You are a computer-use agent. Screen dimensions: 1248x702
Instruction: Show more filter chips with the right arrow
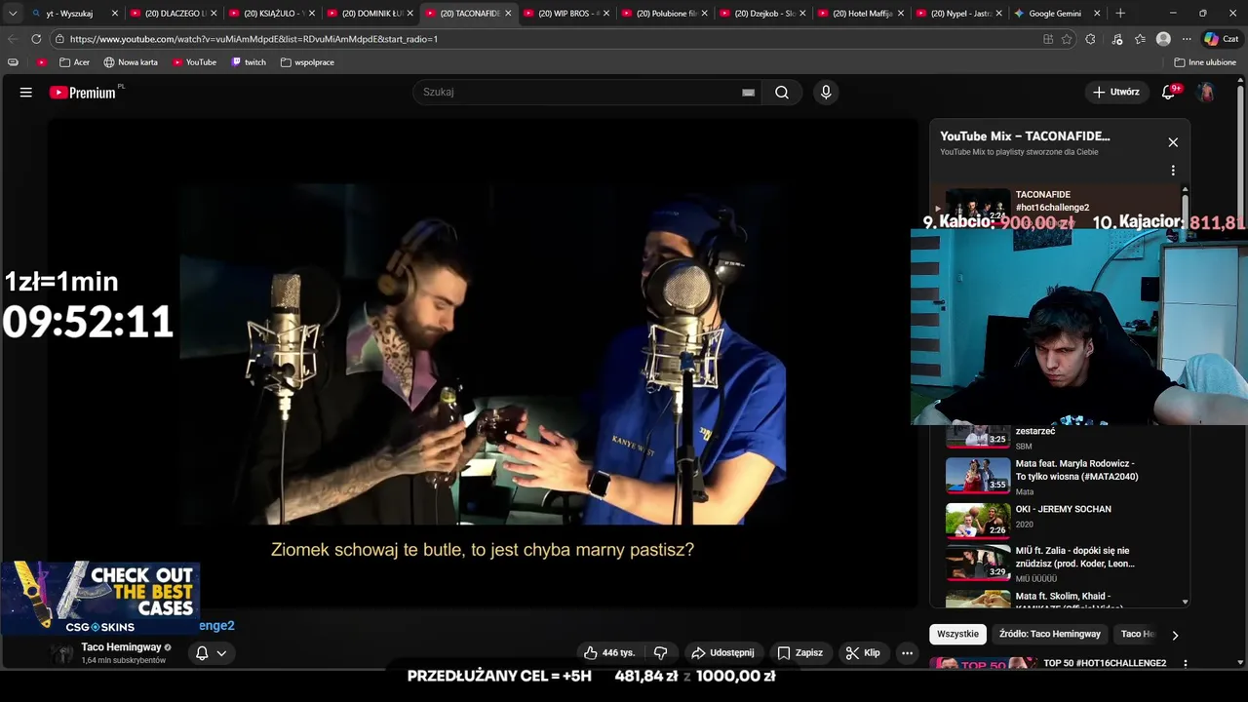[x=1175, y=635]
